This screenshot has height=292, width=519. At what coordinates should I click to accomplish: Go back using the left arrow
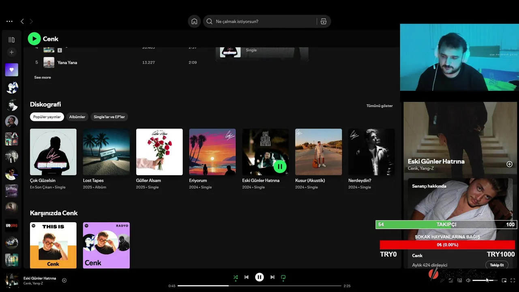click(22, 21)
